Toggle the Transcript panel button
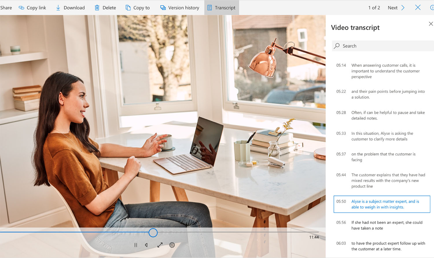434x258 pixels. coord(221,8)
